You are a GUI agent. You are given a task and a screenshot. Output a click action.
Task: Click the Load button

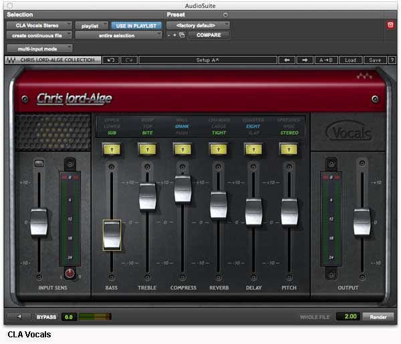tap(350, 60)
